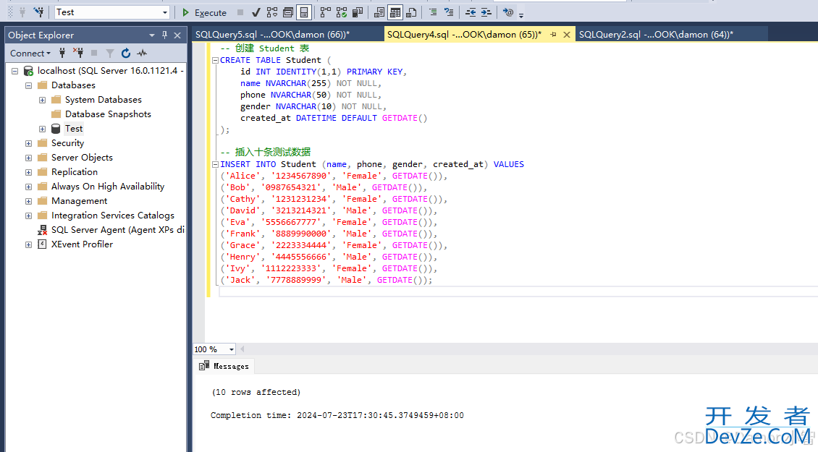
Task: Close the Object Explorer panel
Action: coord(177,35)
